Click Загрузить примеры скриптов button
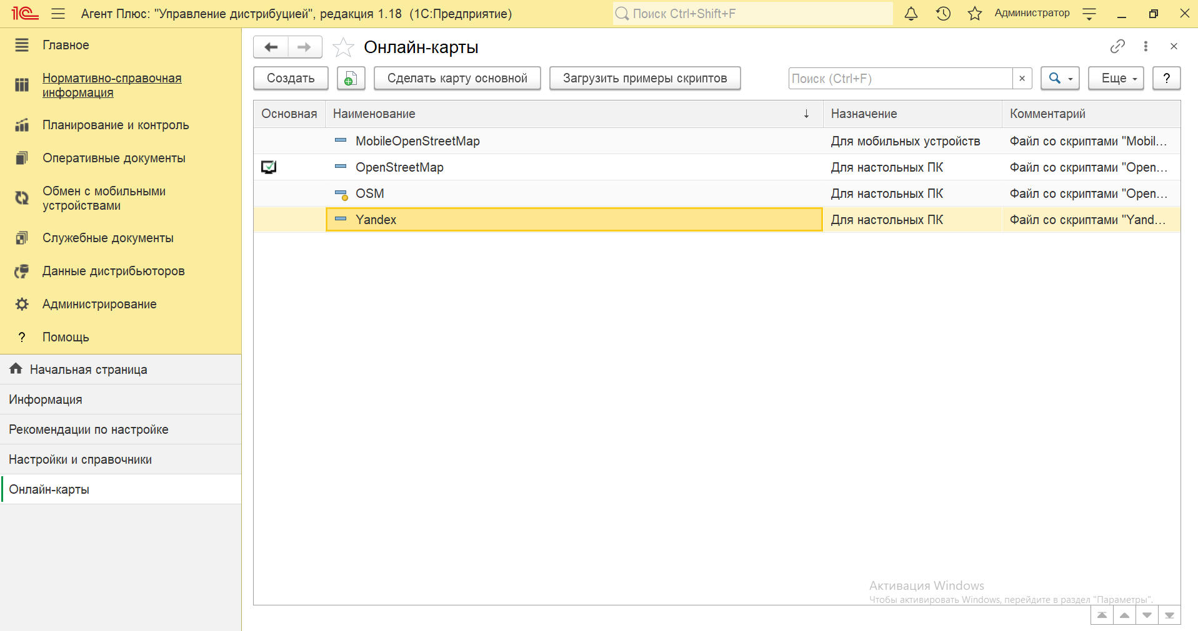This screenshot has width=1198, height=631. pyautogui.click(x=644, y=79)
